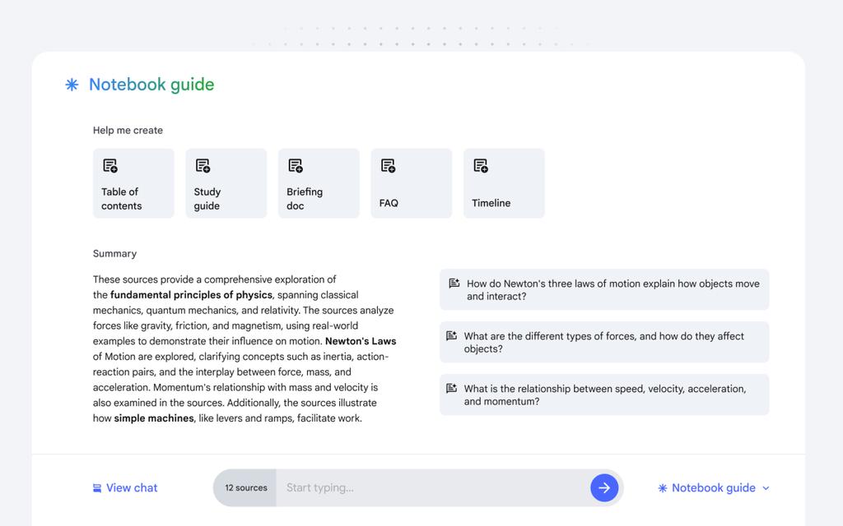
Task: Create a Timeline
Action: [505, 183]
